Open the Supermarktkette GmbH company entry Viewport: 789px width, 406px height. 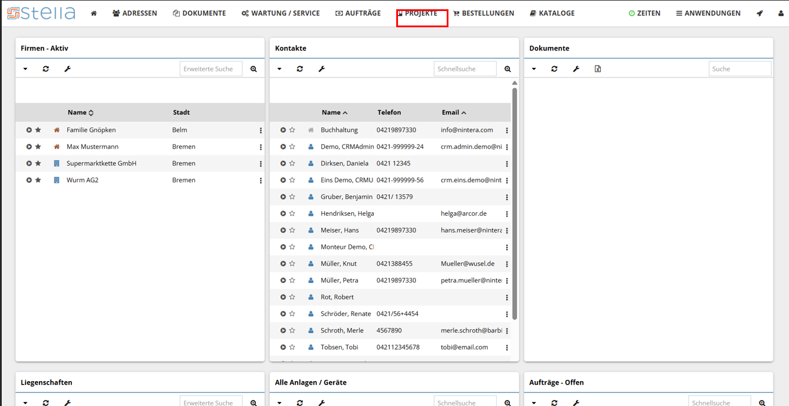coord(102,164)
